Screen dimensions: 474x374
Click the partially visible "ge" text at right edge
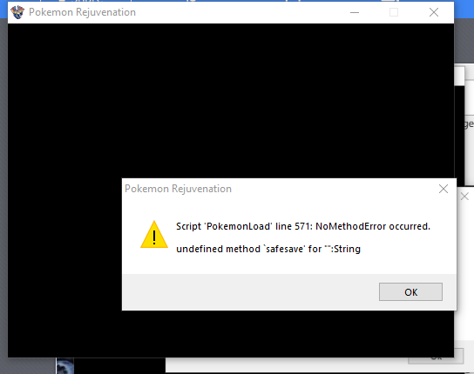pos(469,124)
